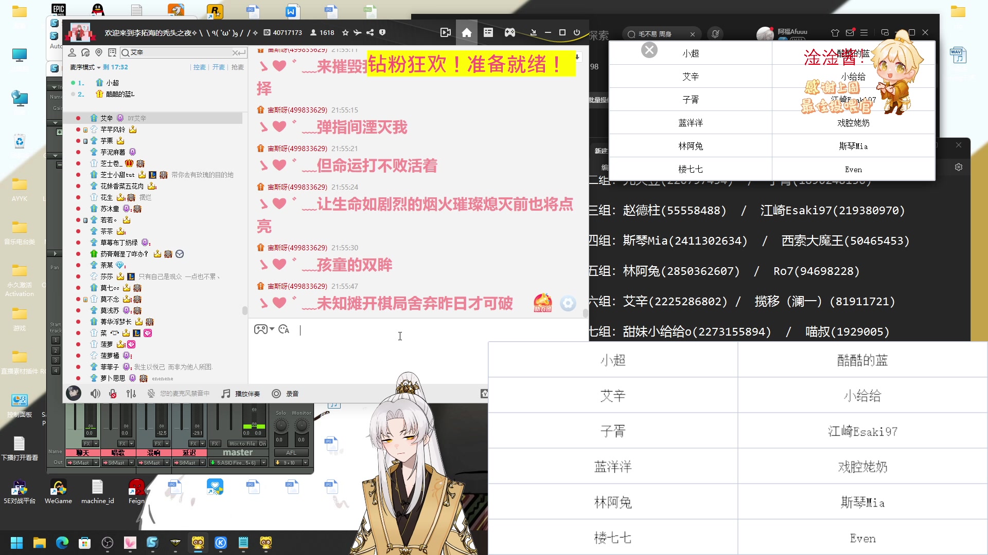Toggle Mix to File On button

pos(262,443)
